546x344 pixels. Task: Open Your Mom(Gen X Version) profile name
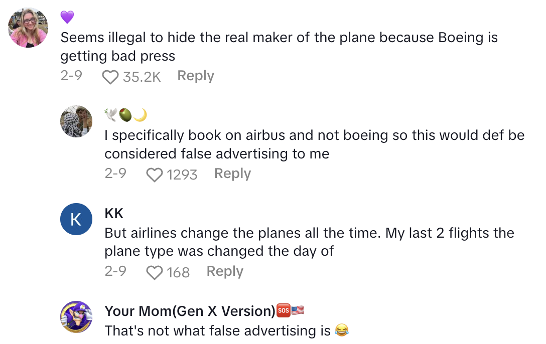(x=190, y=311)
